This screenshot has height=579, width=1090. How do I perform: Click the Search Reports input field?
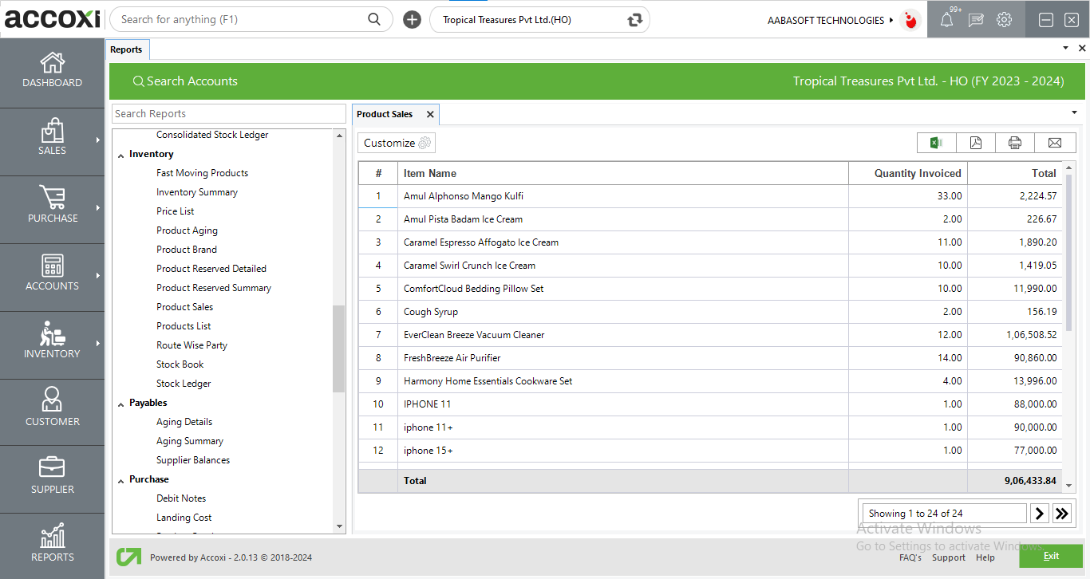pos(229,114)
